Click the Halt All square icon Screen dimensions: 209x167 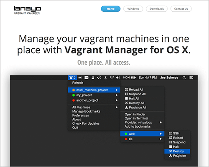(x=126, y=99)
